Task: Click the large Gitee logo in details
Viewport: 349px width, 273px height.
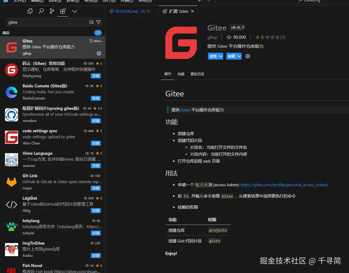Action: coord(181,43)
